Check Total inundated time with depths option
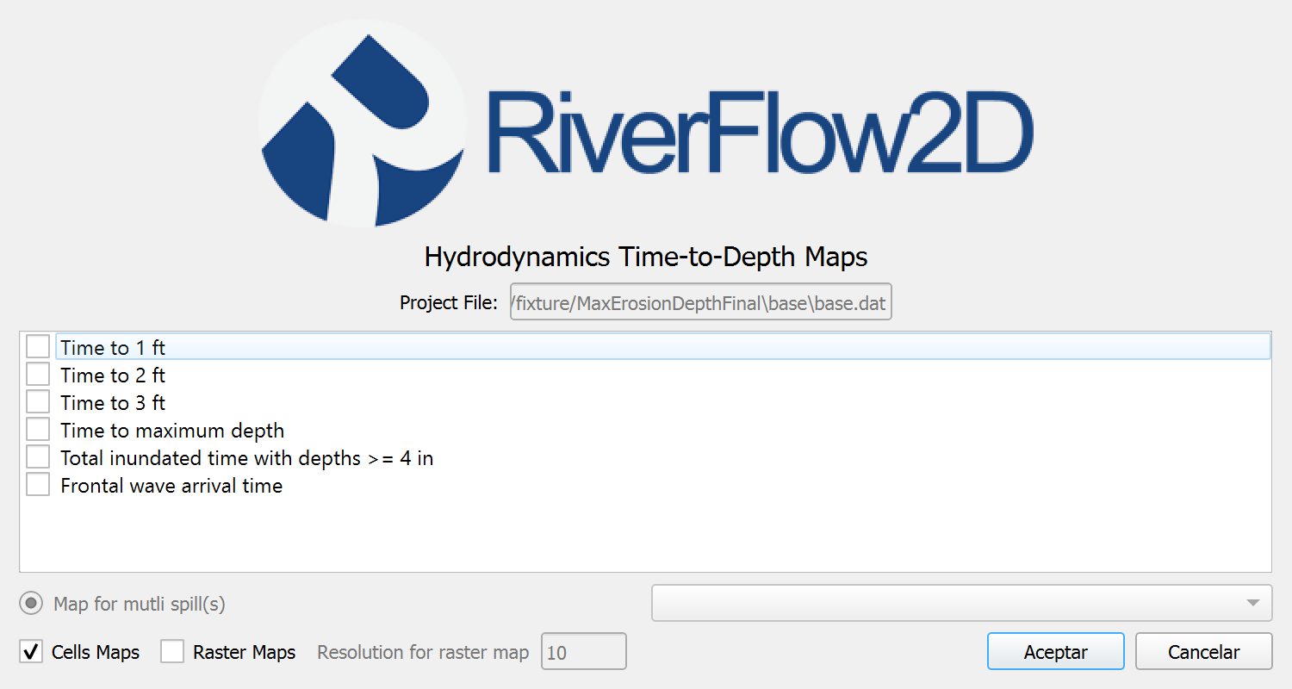Image resolution: width=1292 pixels, height=689 pixels. tap(38, 457)
